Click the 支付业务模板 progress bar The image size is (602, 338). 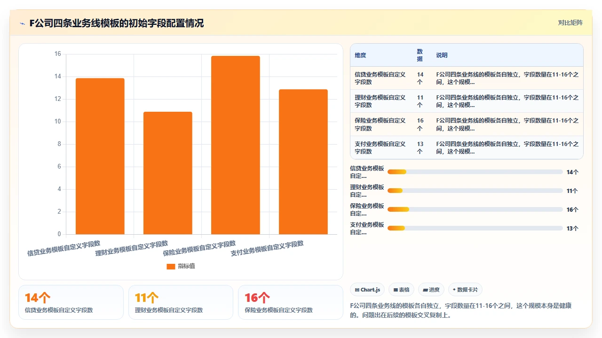(475, 228)
